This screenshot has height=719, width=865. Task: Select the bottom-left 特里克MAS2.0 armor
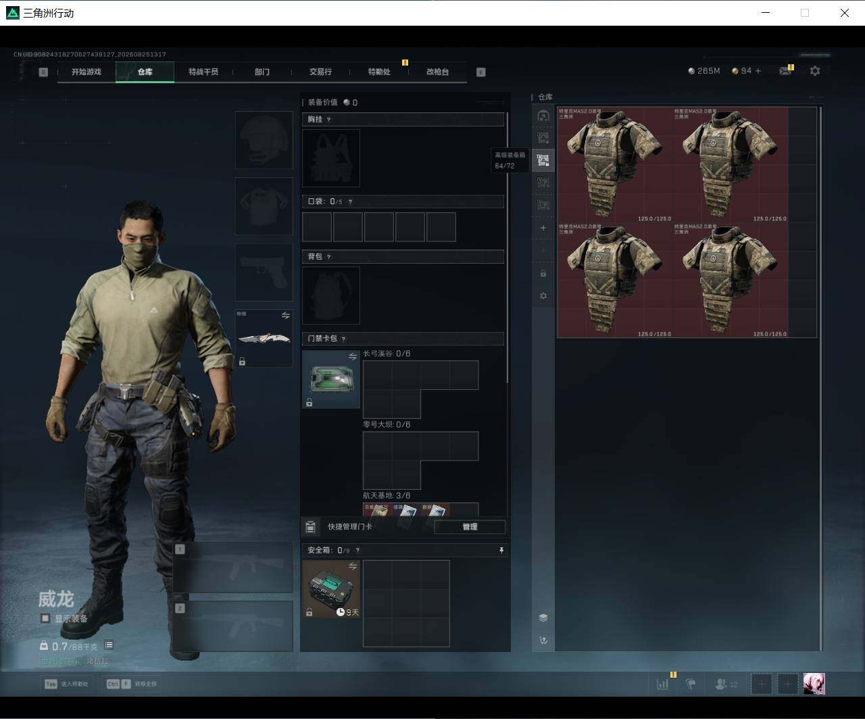[615, 280]
